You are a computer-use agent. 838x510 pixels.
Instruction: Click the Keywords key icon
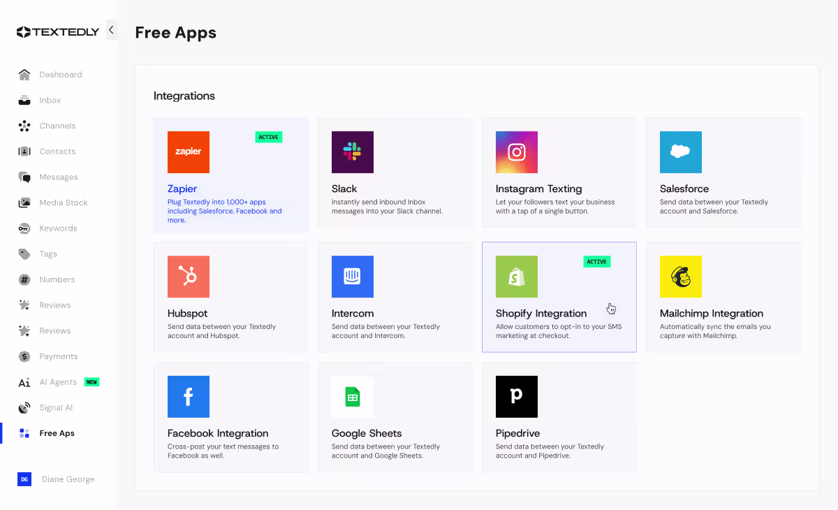24,228
